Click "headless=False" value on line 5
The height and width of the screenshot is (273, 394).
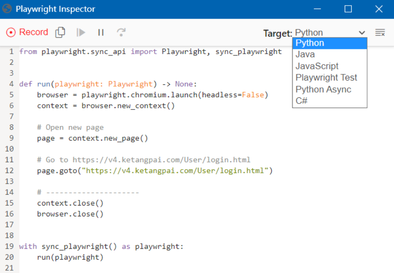pyautogui.click(x=233, y=95)
